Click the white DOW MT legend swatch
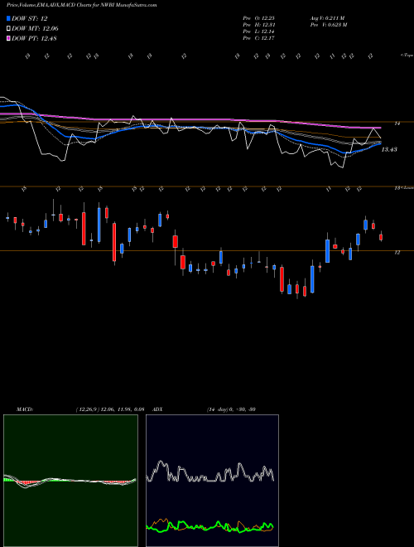The height and width of the screenshot is (547, 414). (8, 29)
